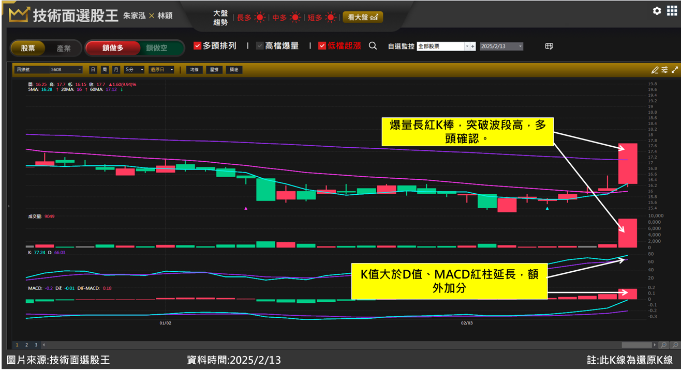
Task: Click the stock name field 四維航
Action: point(32,70)
